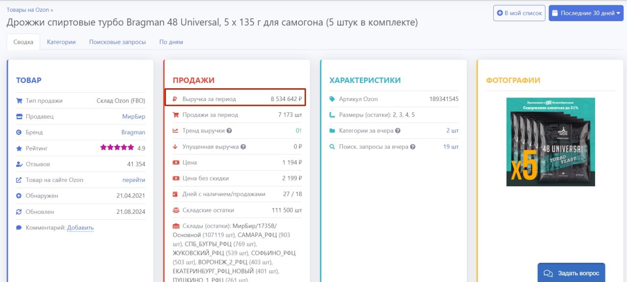Click the ruler icon beside 'Размеры (остатки)'
Screen dimensions: 627x282
click(333, 115)
